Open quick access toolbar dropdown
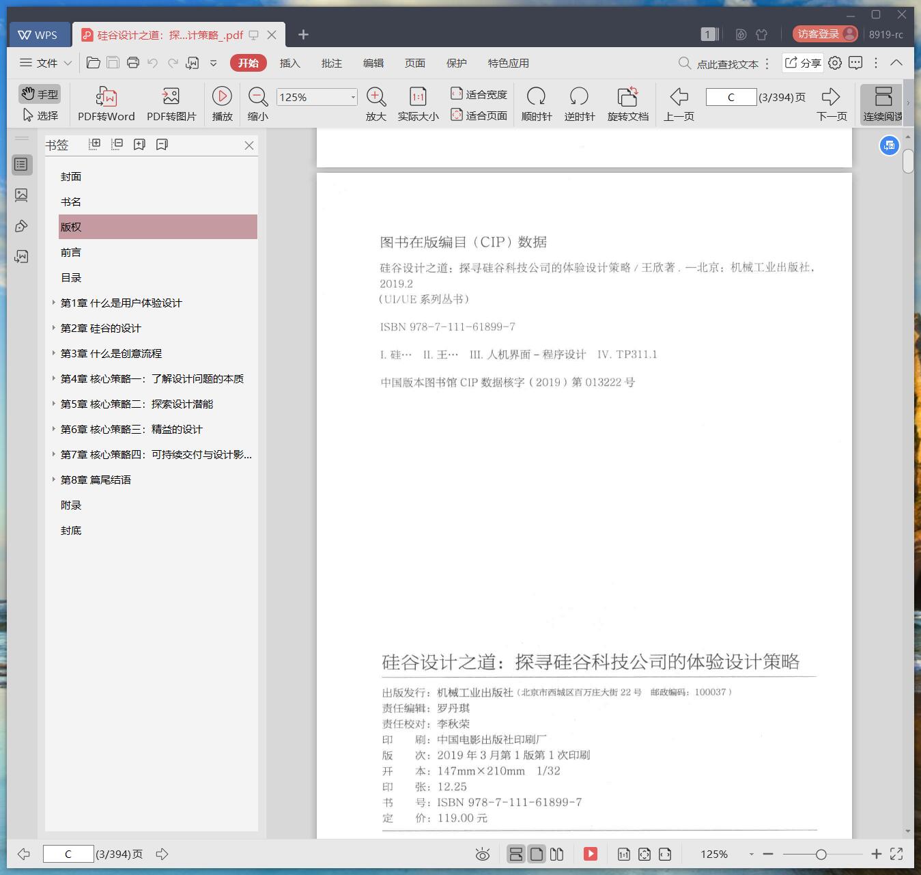The image size is (921, 875). tap(213, 63)
